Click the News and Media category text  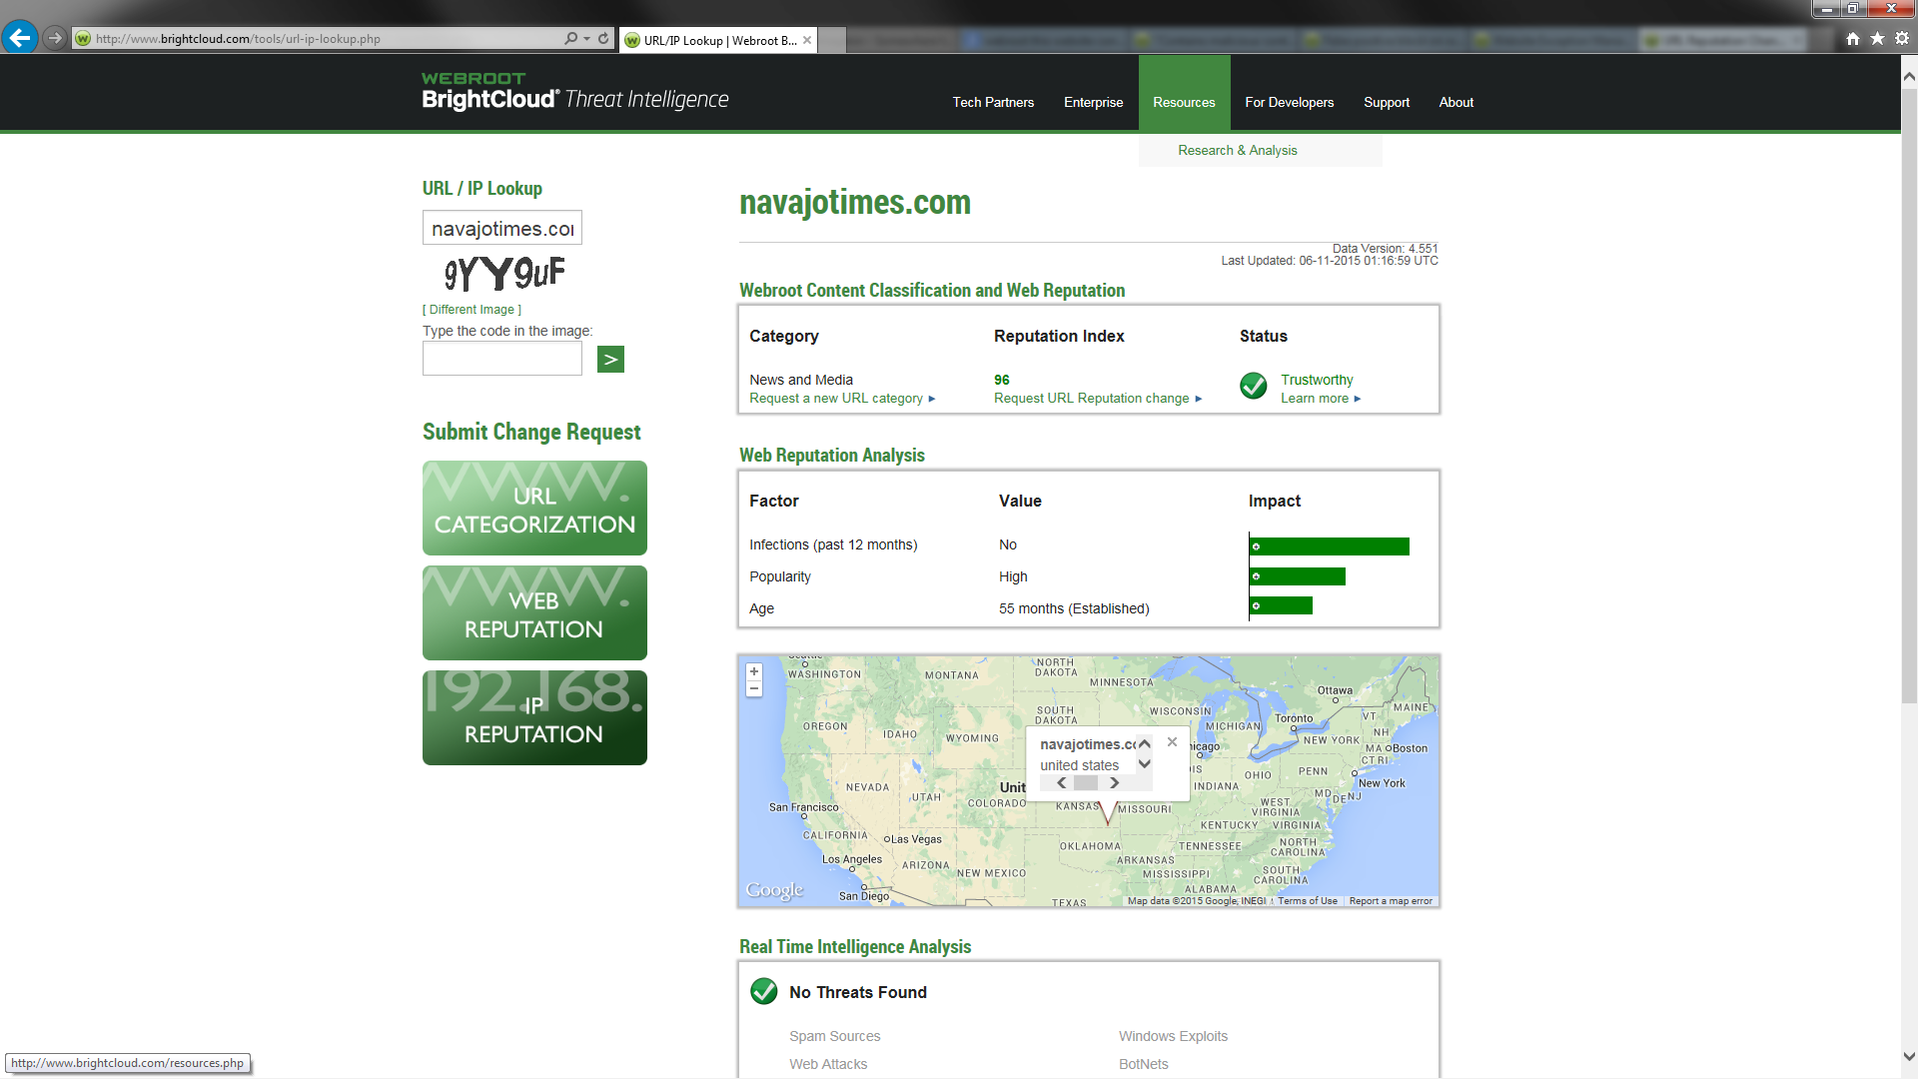click(x=801, y=380)
